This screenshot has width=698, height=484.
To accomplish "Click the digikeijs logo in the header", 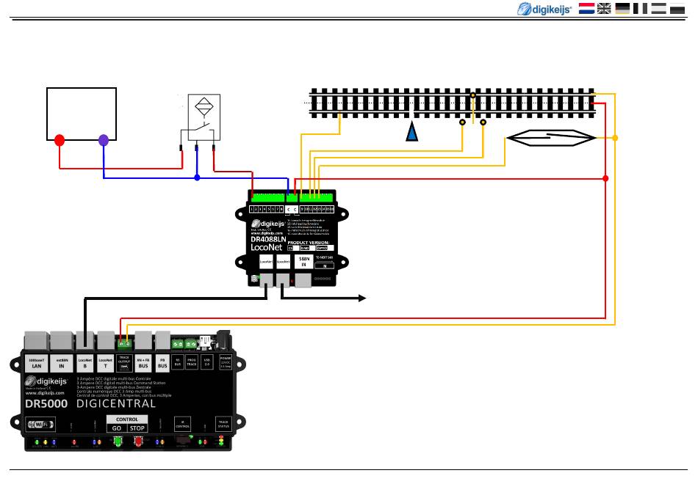I will (x=547, y=9).
